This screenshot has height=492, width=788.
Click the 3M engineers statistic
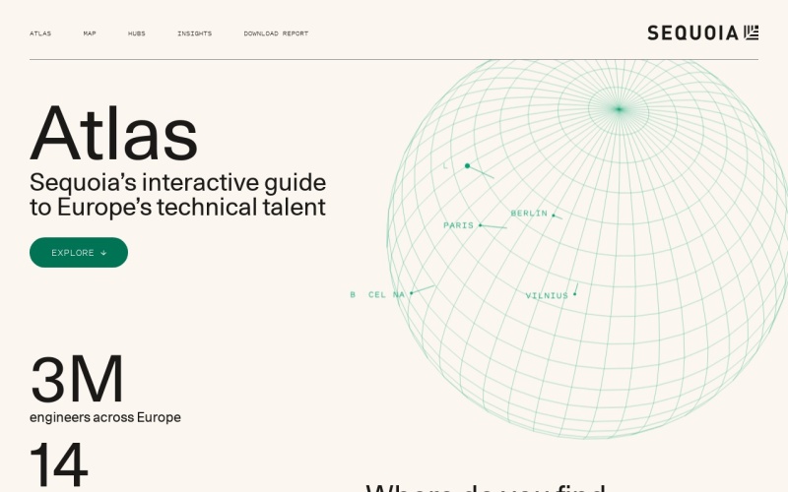click(x=77, y=380)
